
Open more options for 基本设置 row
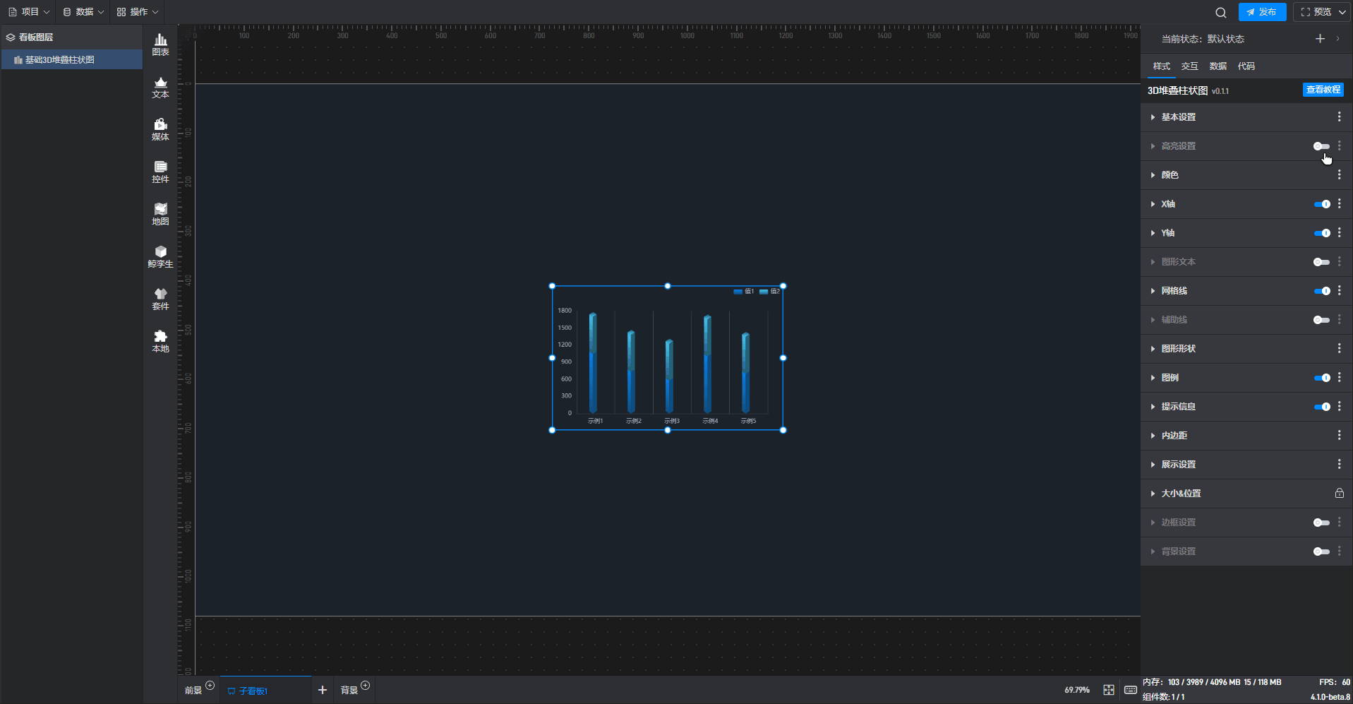tap(1339, 117)
